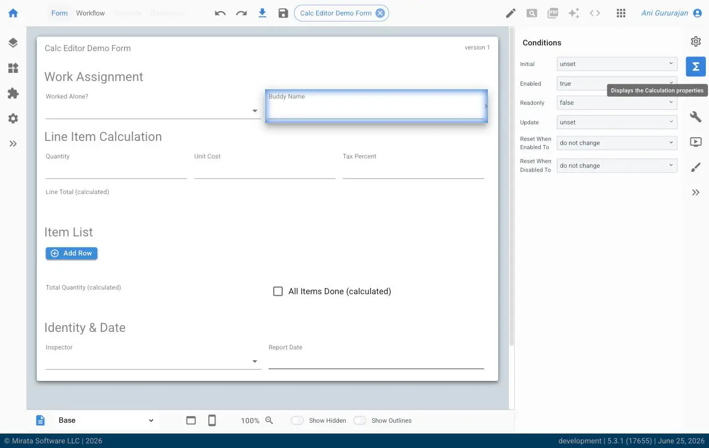Save the form with the floppy icon

click(283, 13)
